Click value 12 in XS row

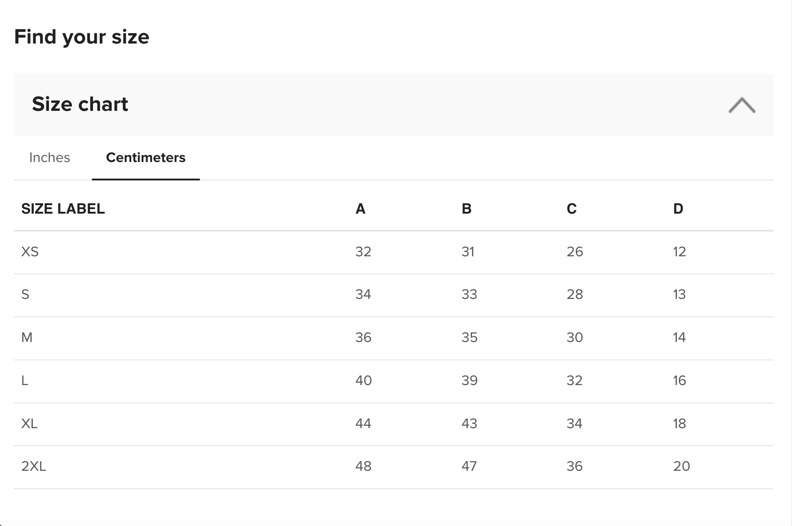pyautogui.click(x=679, y=252)
